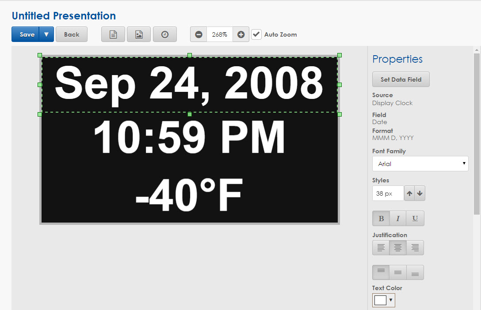Align text left
Viewport: 481px width, 310px height.
click(x=381, y=247)
